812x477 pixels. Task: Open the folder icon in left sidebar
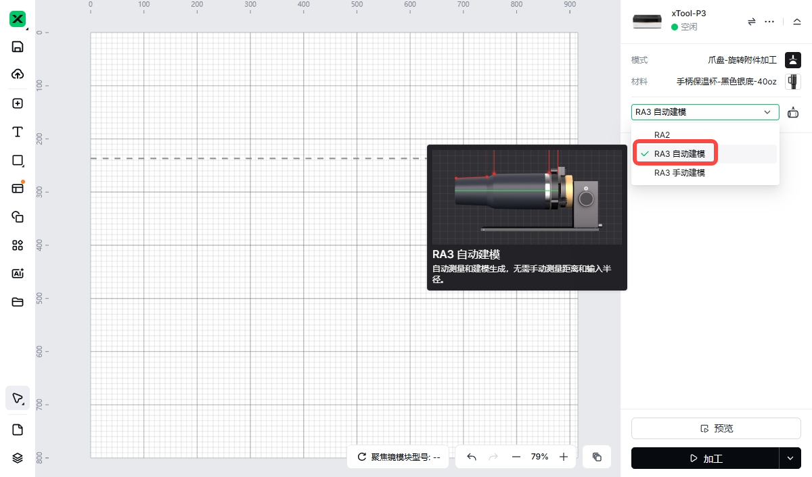18,302
